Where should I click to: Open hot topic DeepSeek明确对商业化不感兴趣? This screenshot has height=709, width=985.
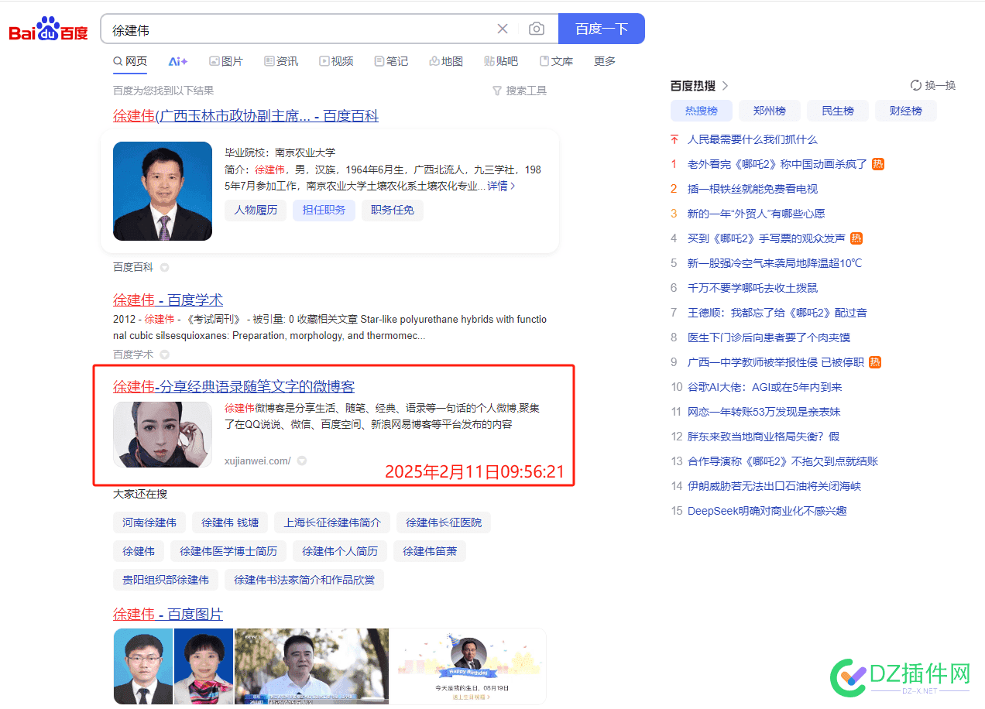point(767,511)
